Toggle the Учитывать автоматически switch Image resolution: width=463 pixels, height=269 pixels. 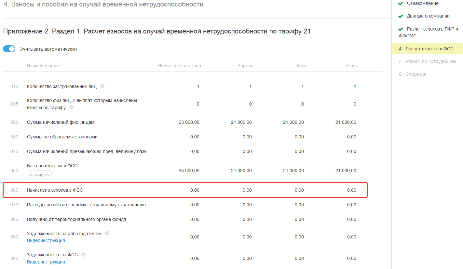[x=9, y=49]
